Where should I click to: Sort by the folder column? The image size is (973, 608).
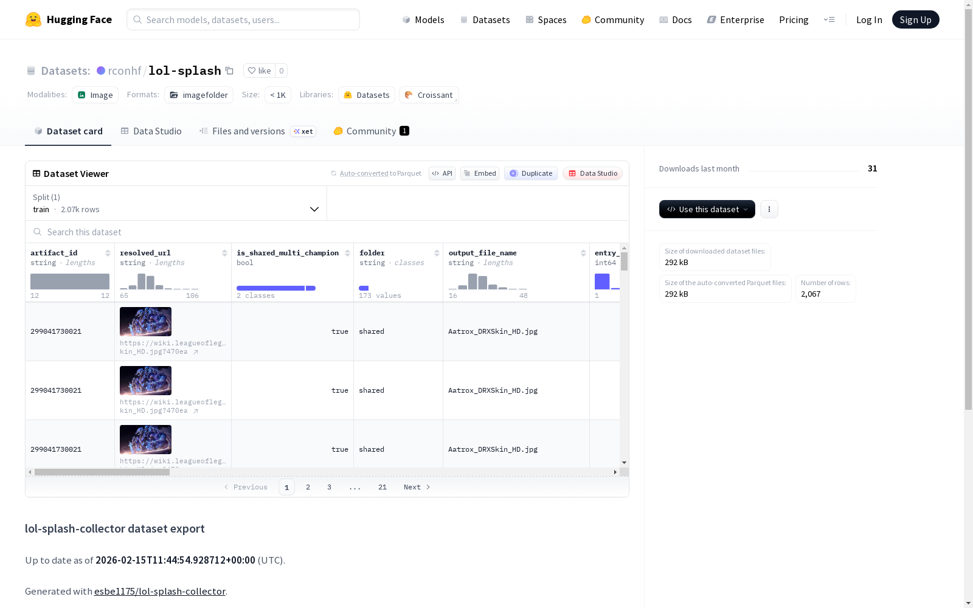pyautogui.click(x=437, y=253)
